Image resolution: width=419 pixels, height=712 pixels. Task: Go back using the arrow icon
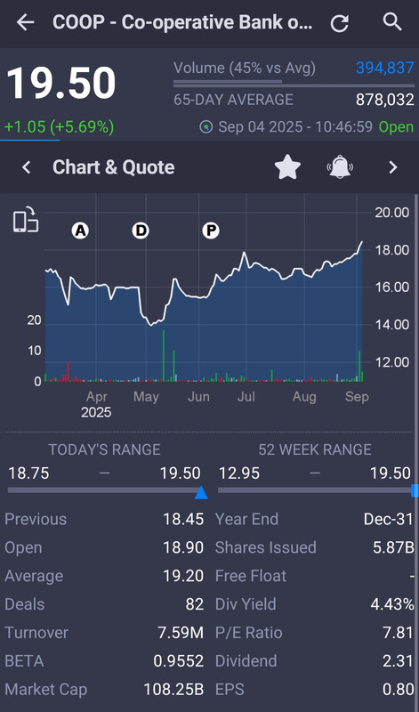pyautogui.click(x=26, y=21)
